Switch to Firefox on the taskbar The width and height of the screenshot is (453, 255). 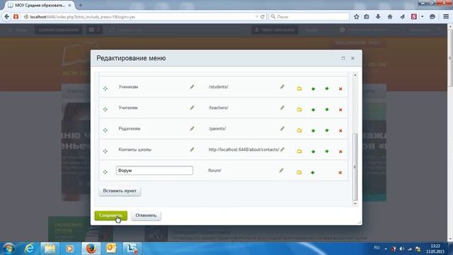(x=91, y=249)
